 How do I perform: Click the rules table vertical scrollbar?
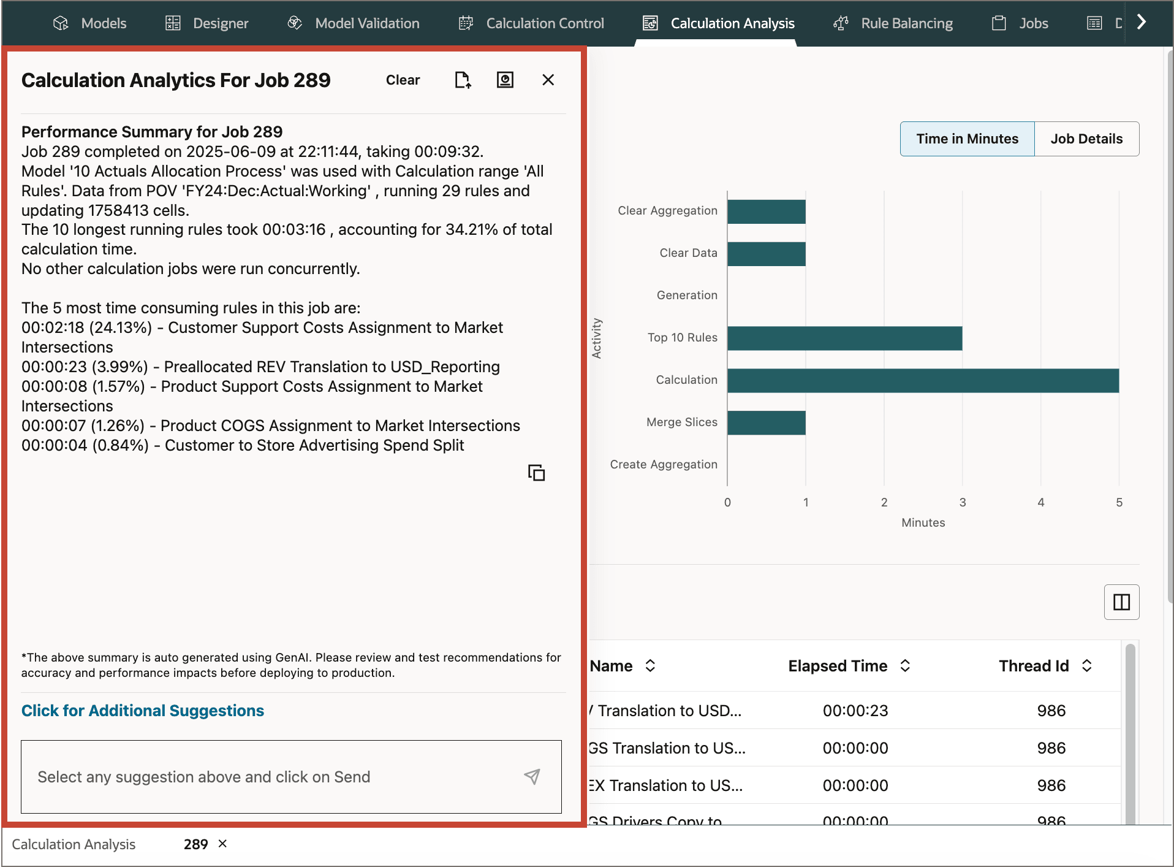click(1130, 733)
